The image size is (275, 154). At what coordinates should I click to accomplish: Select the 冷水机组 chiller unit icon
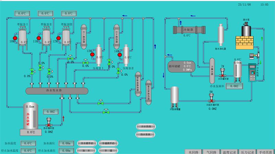click(x=253, y=72)
